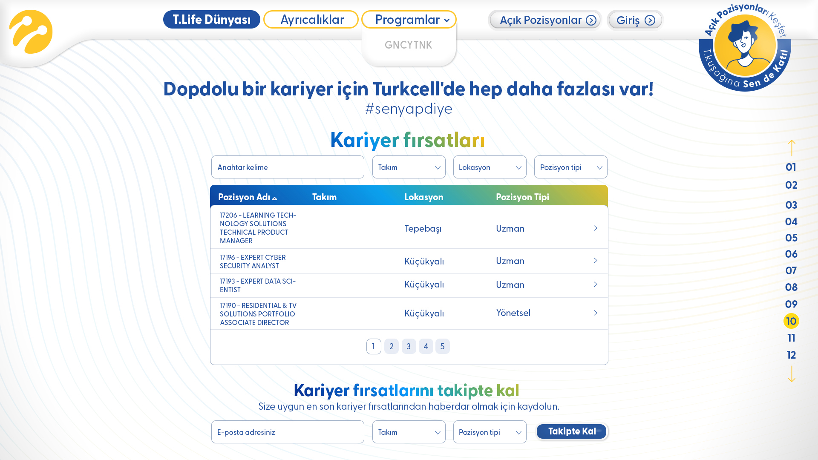Viewport: 818px width, 460px height.
Task: Expand the Pozisyon tipi filter in the search
Action: point(571,167)
